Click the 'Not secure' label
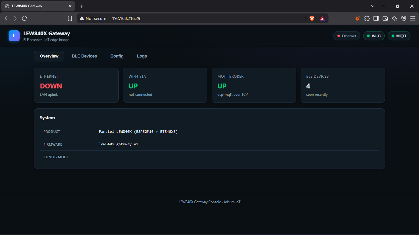This screenshot has height=235, width=419. click(x=96, y=18)
